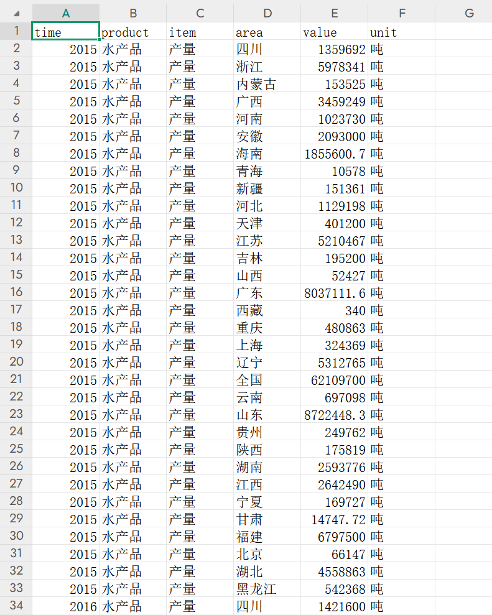The width and height of the screenshot is (492, 615).
Task: Select the 吨 unit cell in row 16
Action: [x=402, y=292]
